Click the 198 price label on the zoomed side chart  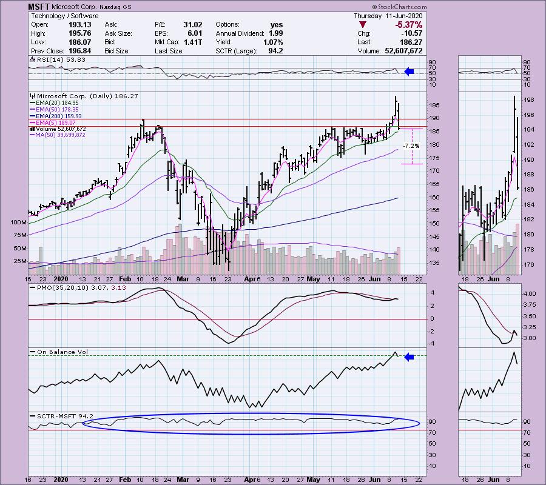(x=528, y=100)
